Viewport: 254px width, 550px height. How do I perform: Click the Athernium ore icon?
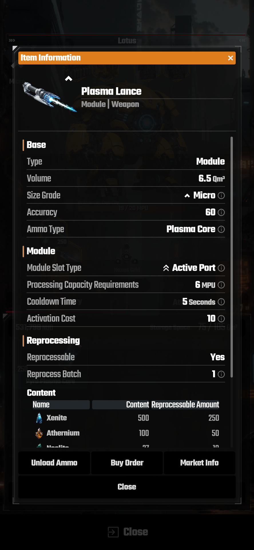click(39, 433)
